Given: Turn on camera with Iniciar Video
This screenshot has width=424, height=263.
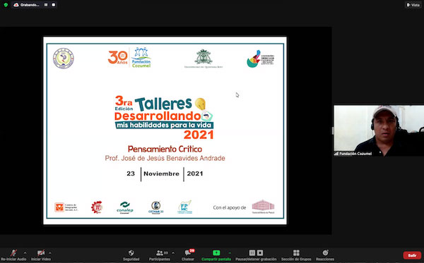Looking at the screenshot, I should [x=41, y=255].
